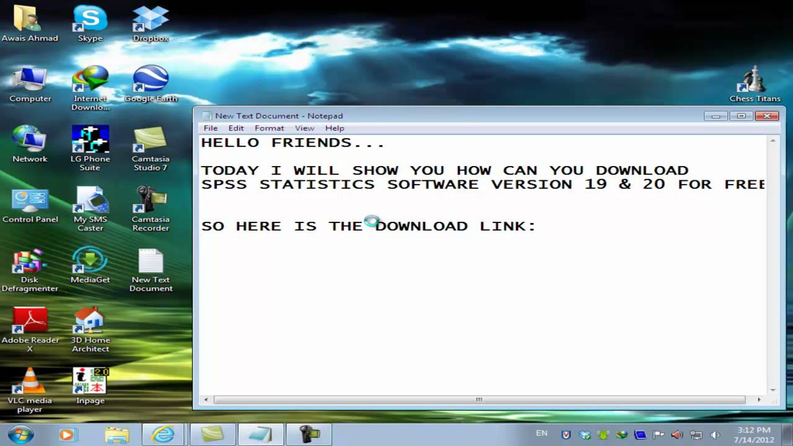Open the white speaker volume tray icon

(x=714, y=435)
